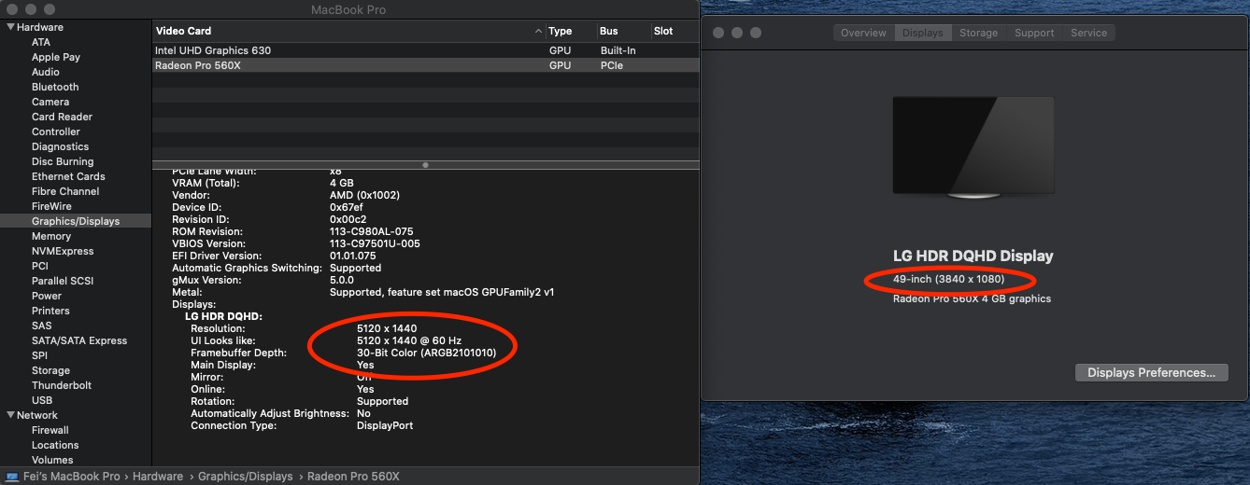Click the Resolution 5120 x 1440 value
Screen dimensions: 1250x485
click(x=387, y=328)
